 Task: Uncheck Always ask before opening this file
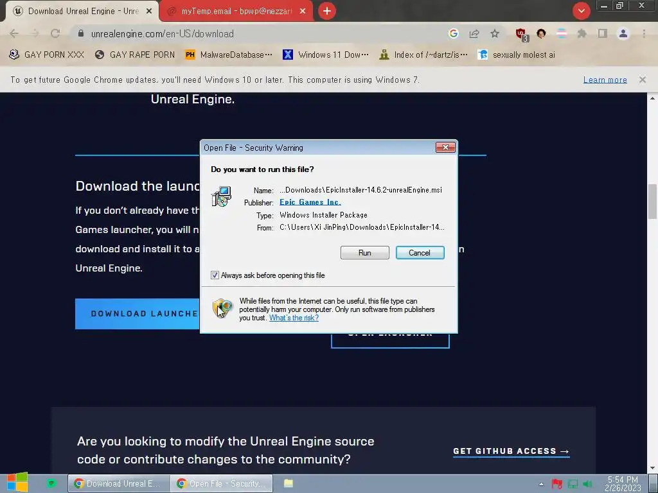(x=215, y=275)
